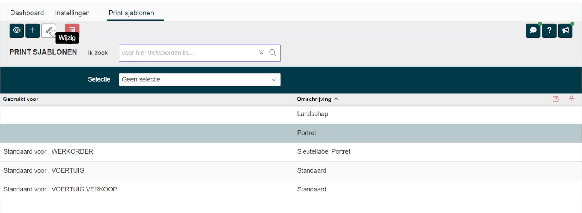Image resolution: width=582 pixels, height=213 pixels.
Task: Clear search field with X icon
Action: 261,53
